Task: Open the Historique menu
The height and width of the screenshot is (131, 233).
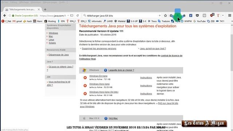Action: 36,2
